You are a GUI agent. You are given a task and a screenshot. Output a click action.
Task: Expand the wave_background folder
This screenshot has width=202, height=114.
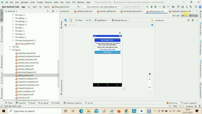coord(13,40)
